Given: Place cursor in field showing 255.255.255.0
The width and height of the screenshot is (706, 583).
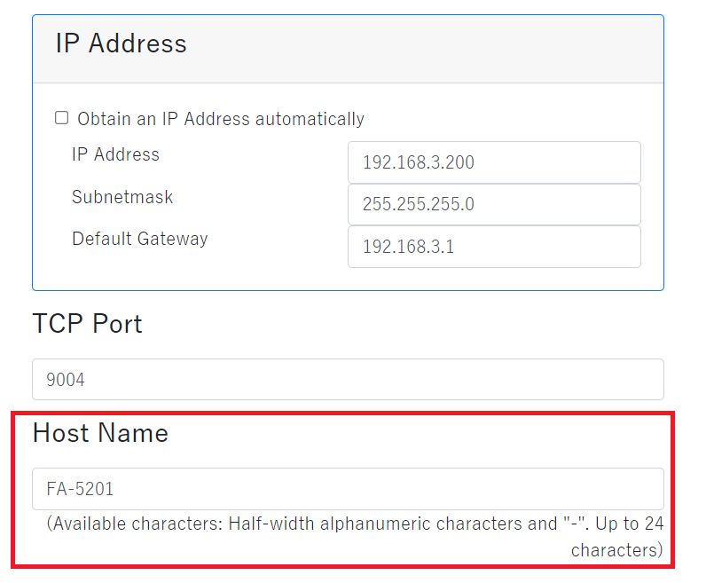Looking at the screenshot, I should 493,205.
